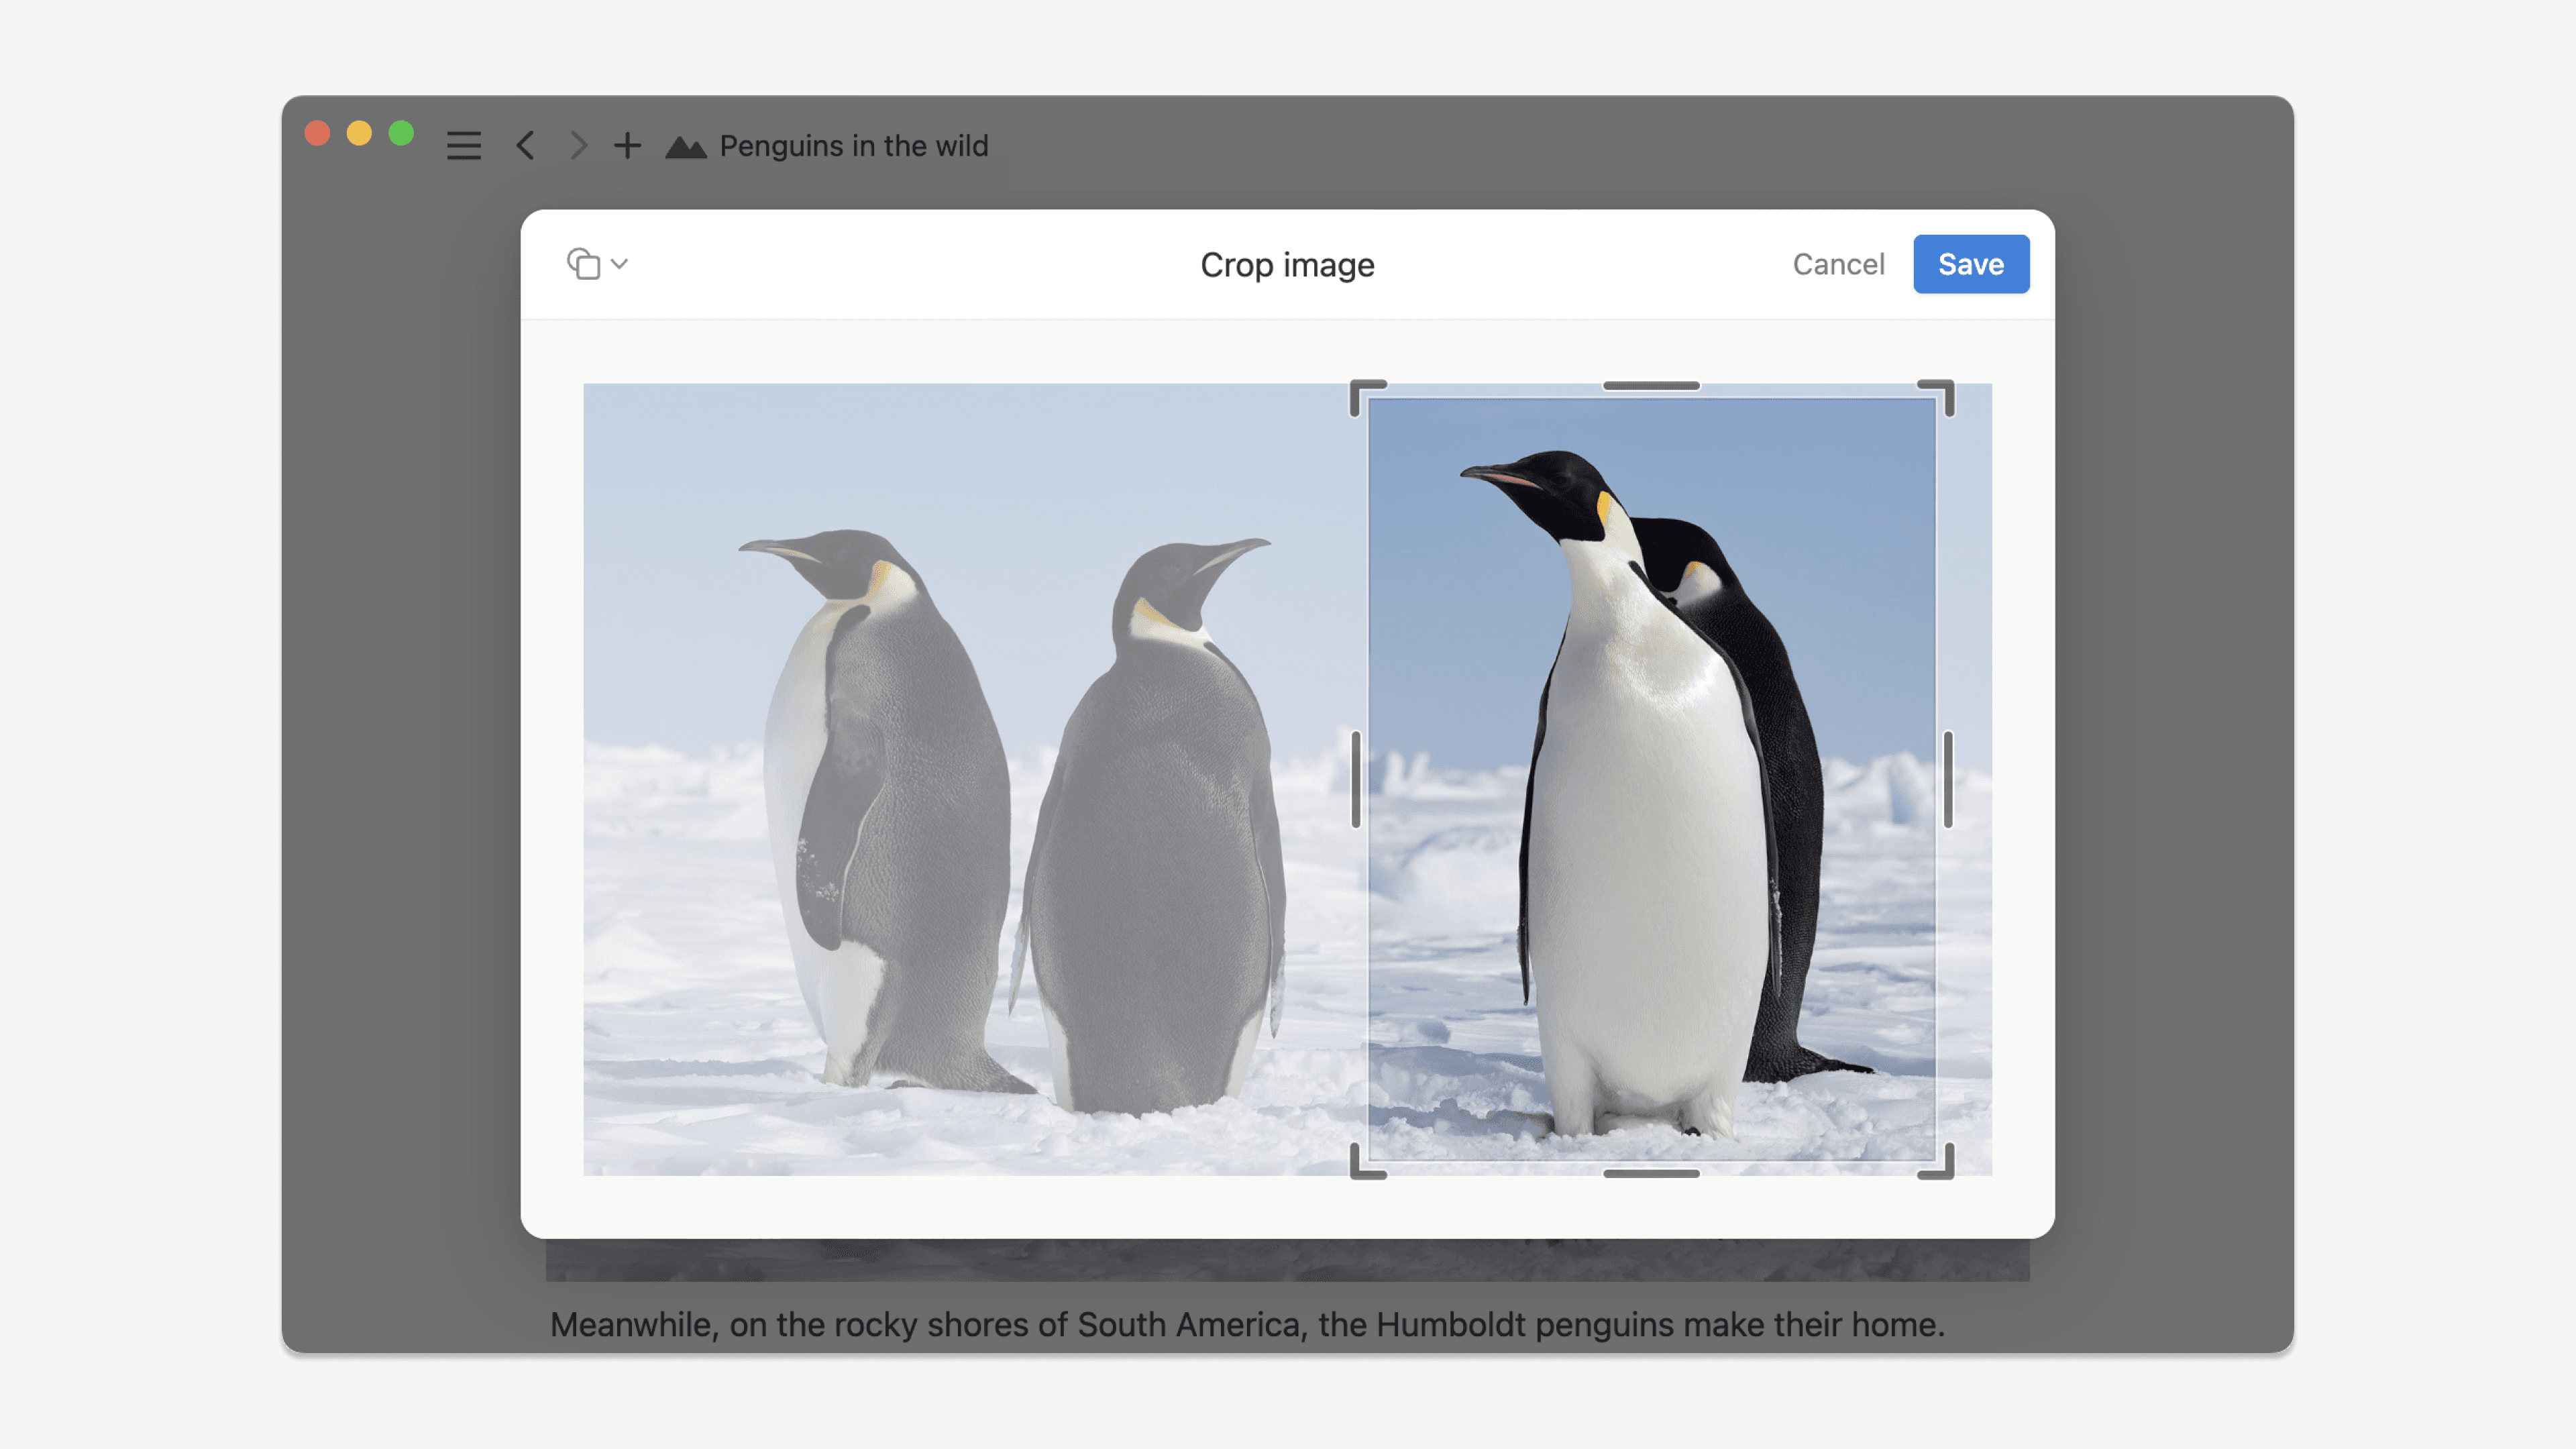Image resolution: width=2576 pixels, height=1449 pixels.
Task: Click the top edge crop handle
Action: [1651, 386]
